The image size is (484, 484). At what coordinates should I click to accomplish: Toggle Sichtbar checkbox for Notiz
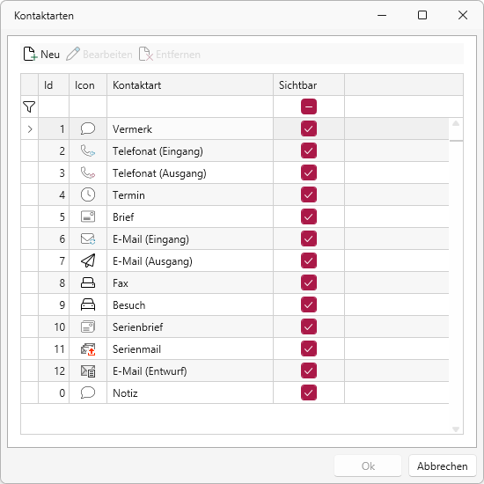(x=309, y=392)
